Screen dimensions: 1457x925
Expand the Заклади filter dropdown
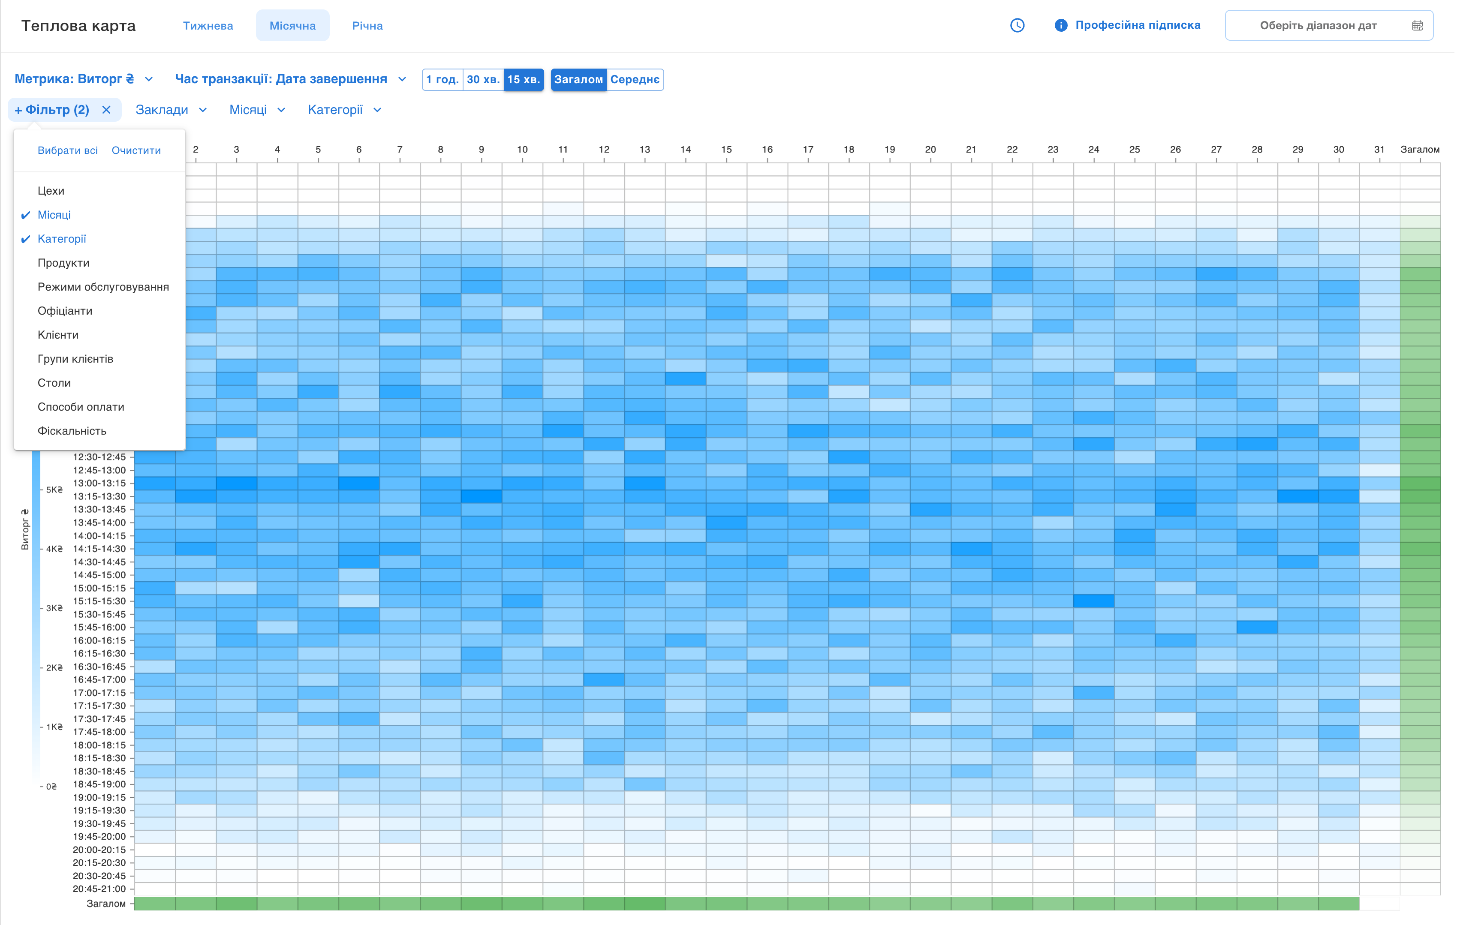(x=203, y=110)
